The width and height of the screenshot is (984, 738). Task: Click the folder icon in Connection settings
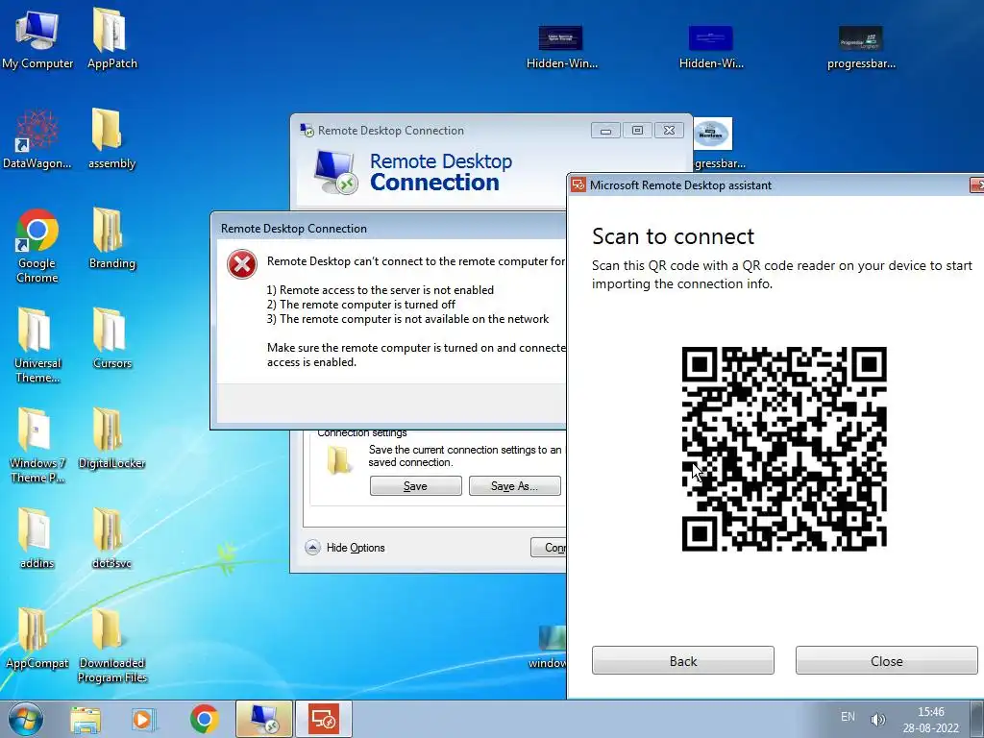pyautogui.click(x=339, y=461)
